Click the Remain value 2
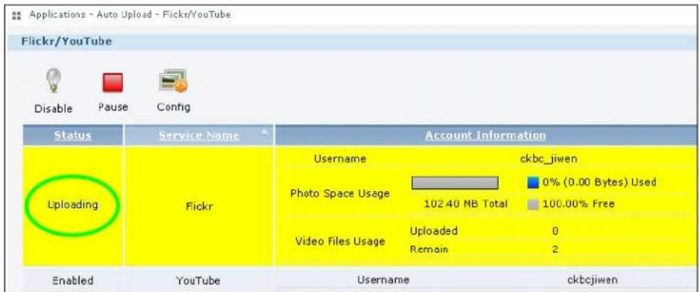The image size is (699, 292). [x=555, y=250]
